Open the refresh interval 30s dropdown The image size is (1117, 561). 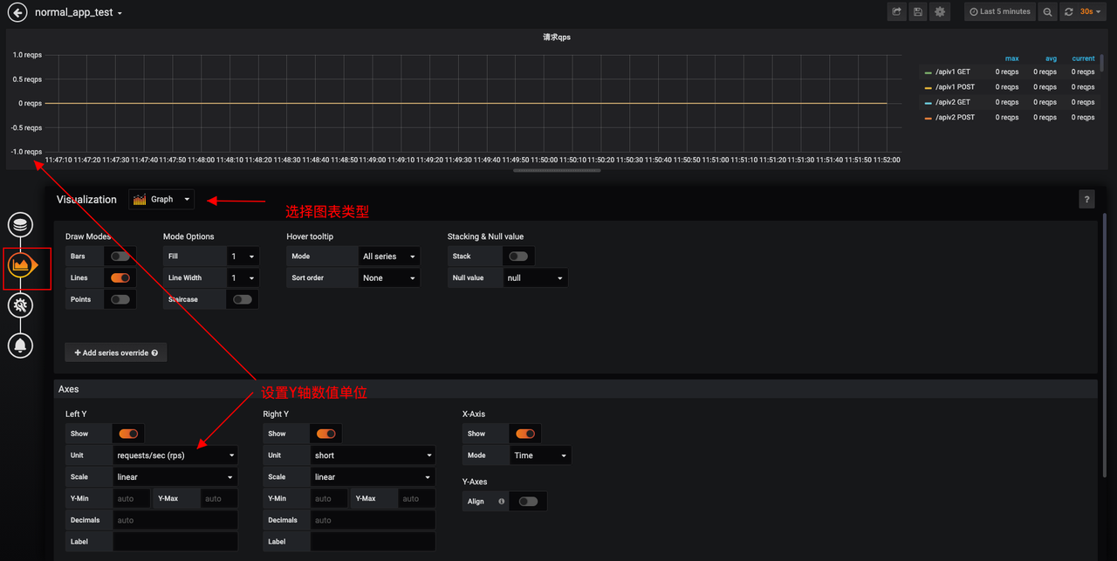click(x=1091, y=11)
